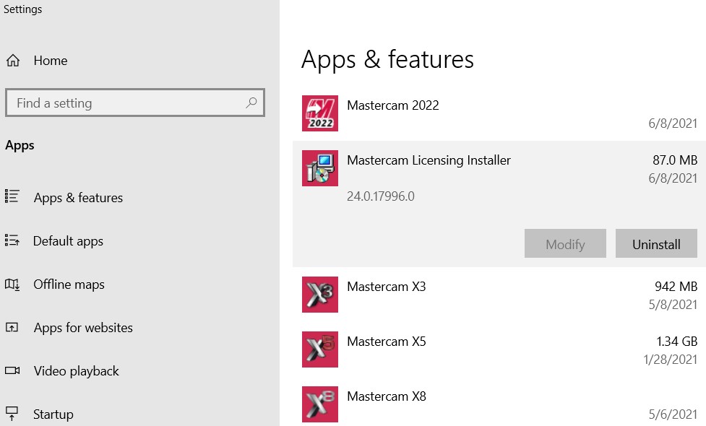Click the Modify button
Screen dimensions: 706x426
tap(566, 244)
